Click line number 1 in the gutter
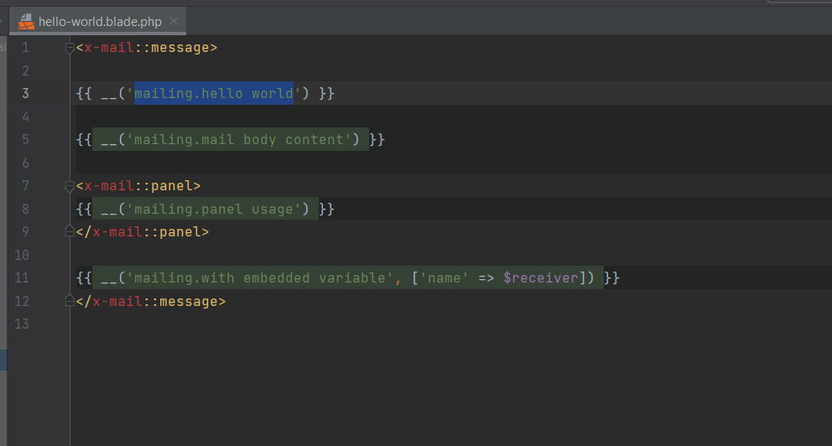Screen dimensions: 832x446 pos(25,48)
